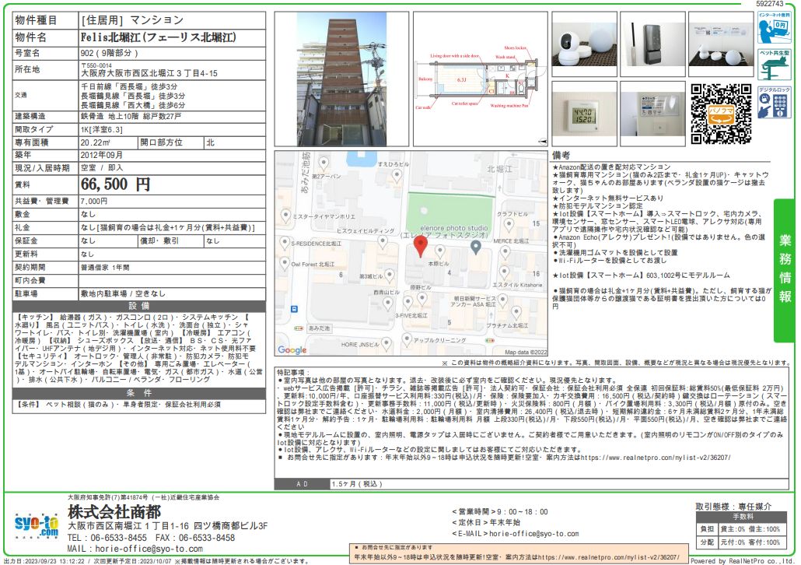Open the IoT devices set photo thumbnail

tap(721, 45)
